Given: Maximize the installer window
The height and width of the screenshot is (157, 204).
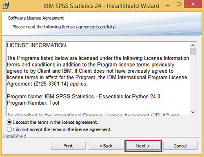Looking at the screenshot, I should (x=179, y=4).
